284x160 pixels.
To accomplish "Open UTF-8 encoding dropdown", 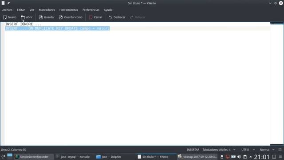I will [248, 150].
